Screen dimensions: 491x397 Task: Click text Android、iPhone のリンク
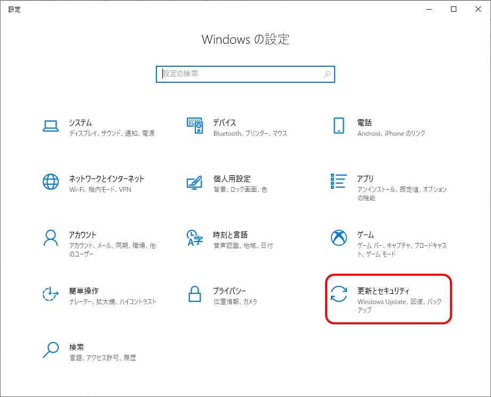pyautogui.click(x=391, y=133)
